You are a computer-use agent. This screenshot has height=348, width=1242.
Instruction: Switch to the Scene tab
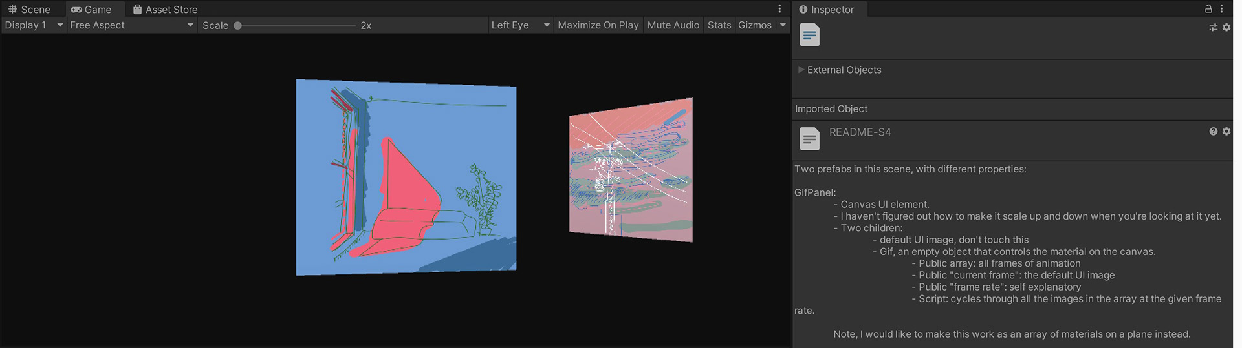click(x=29, y=9)
